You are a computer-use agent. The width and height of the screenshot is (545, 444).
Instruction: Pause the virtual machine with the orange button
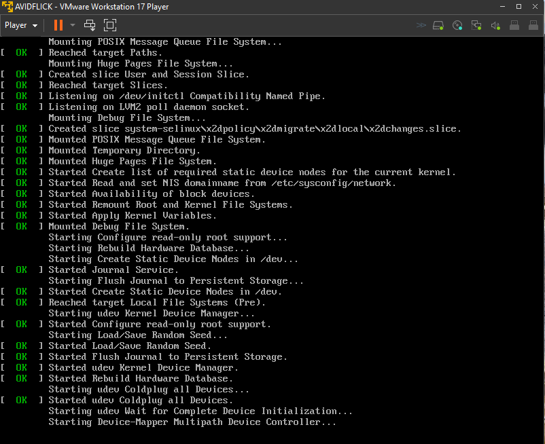[58, 25]
